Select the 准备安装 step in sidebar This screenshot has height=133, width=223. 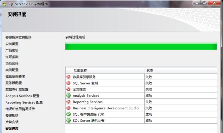coord(12,122)
